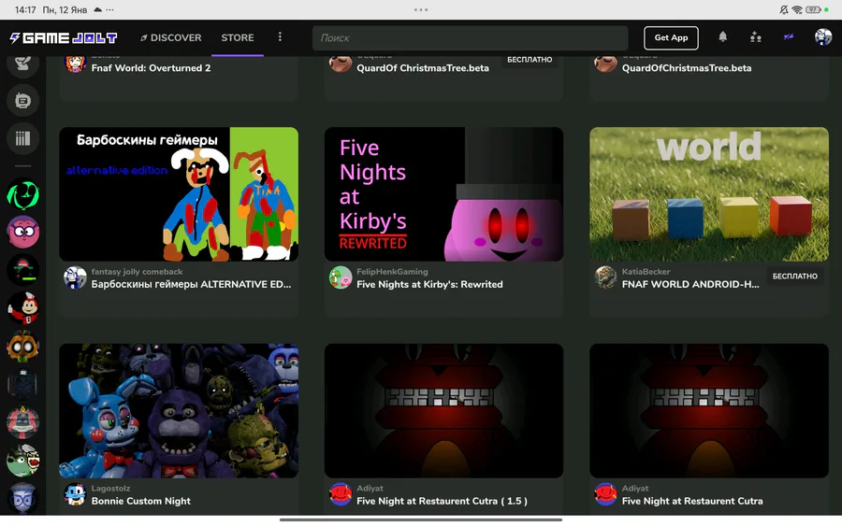Image resolution: width=842 pixels, height=526 pixels.
Task: Open Барбоскины геймеры ALTERNATIVE ED... title
Action: coord(191,284)
